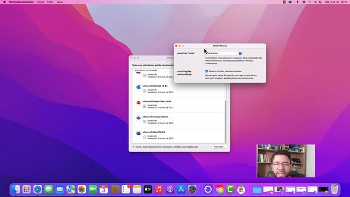Close the Preferências window
350x197 pixels.
click(x=176, y=46)
